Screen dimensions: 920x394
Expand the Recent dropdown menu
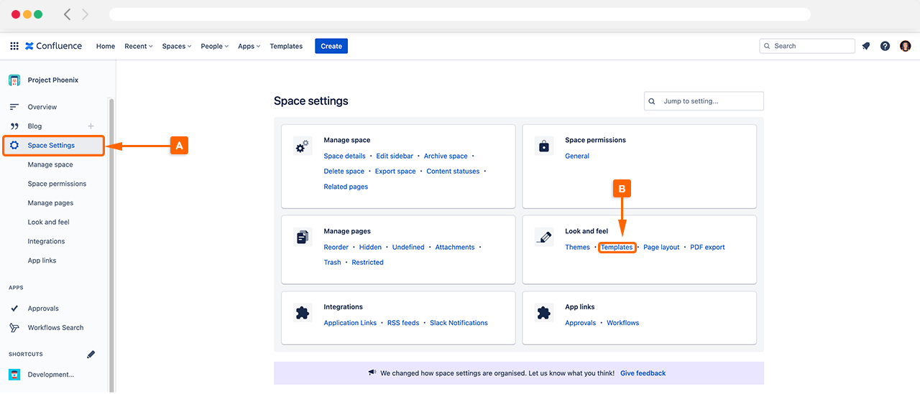tap(139, 46)
